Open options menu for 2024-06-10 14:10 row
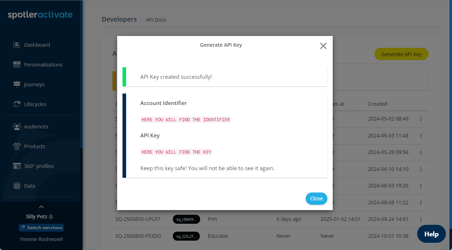 click(x=421, y=169)
